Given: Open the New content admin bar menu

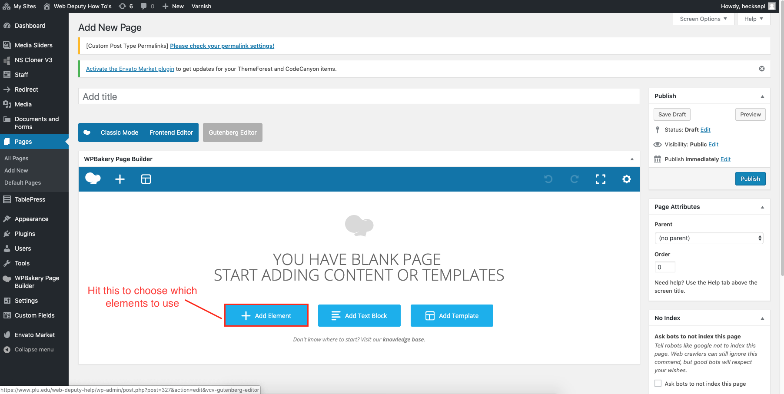Looking at the screenshot, I should click(x=173, y=6).
